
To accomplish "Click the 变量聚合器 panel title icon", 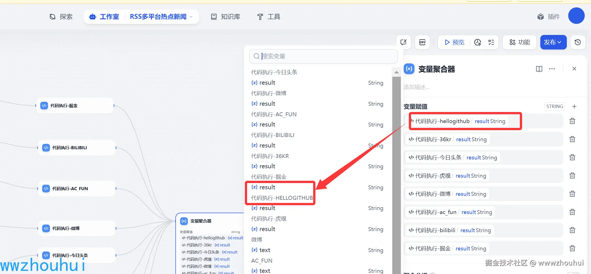I will pos(409,69).
